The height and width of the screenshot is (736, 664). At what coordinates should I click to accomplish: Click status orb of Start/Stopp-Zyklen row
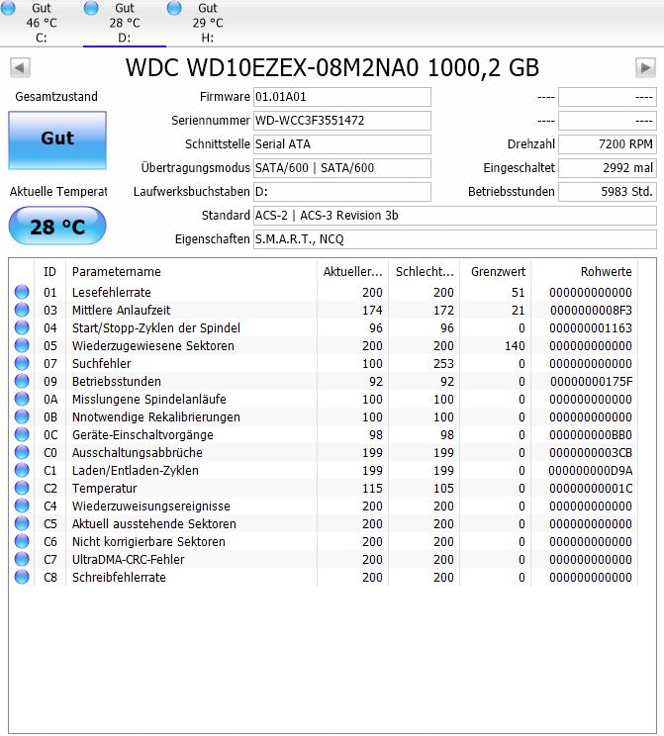(x=22, y=327)
